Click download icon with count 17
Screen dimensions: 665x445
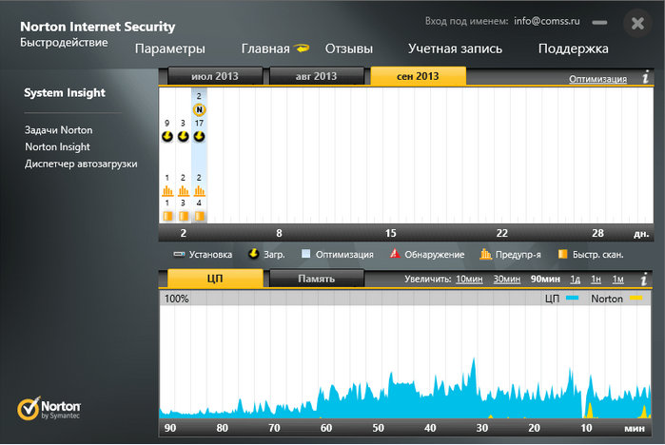click(199, 137)
